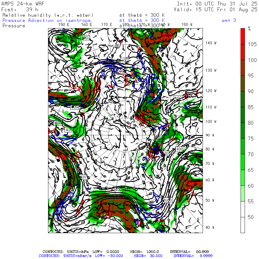
Task: Click blue 'Pressure Advection on isentrope' label
Action: [47, 20]
